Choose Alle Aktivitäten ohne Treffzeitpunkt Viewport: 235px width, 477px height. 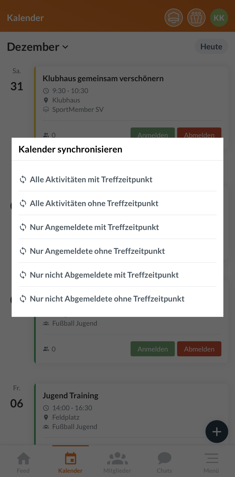point(94,203)
